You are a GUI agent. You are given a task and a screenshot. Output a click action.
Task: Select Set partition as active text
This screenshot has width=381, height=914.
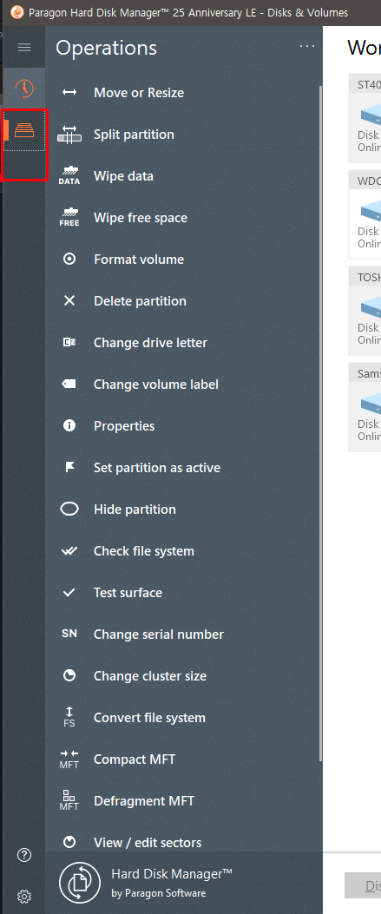pos(157,468)
